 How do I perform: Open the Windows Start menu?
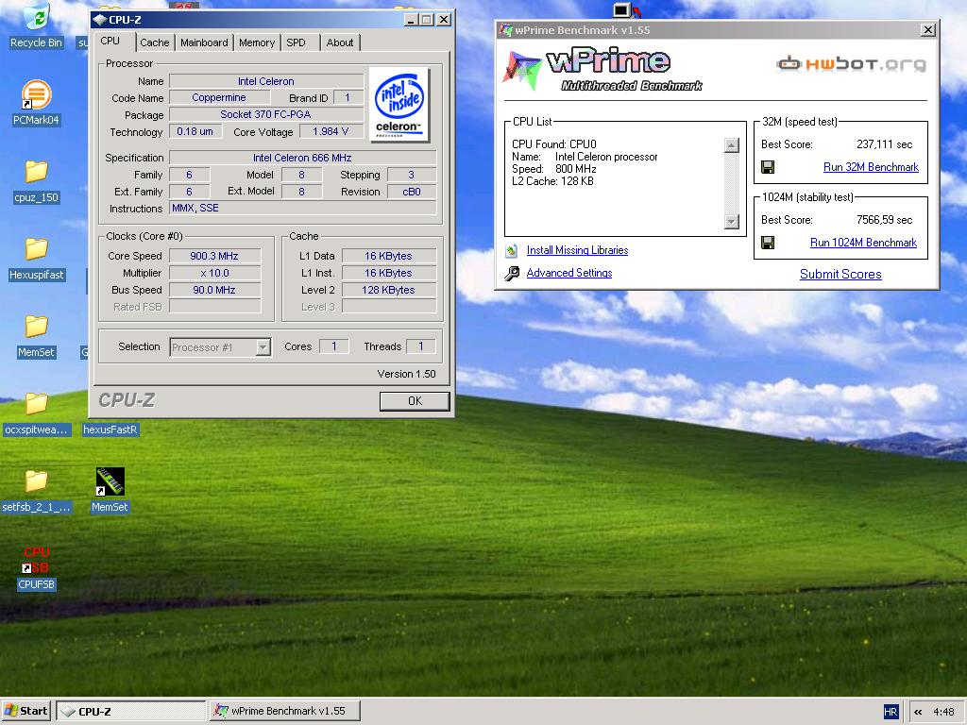point(26,711)
